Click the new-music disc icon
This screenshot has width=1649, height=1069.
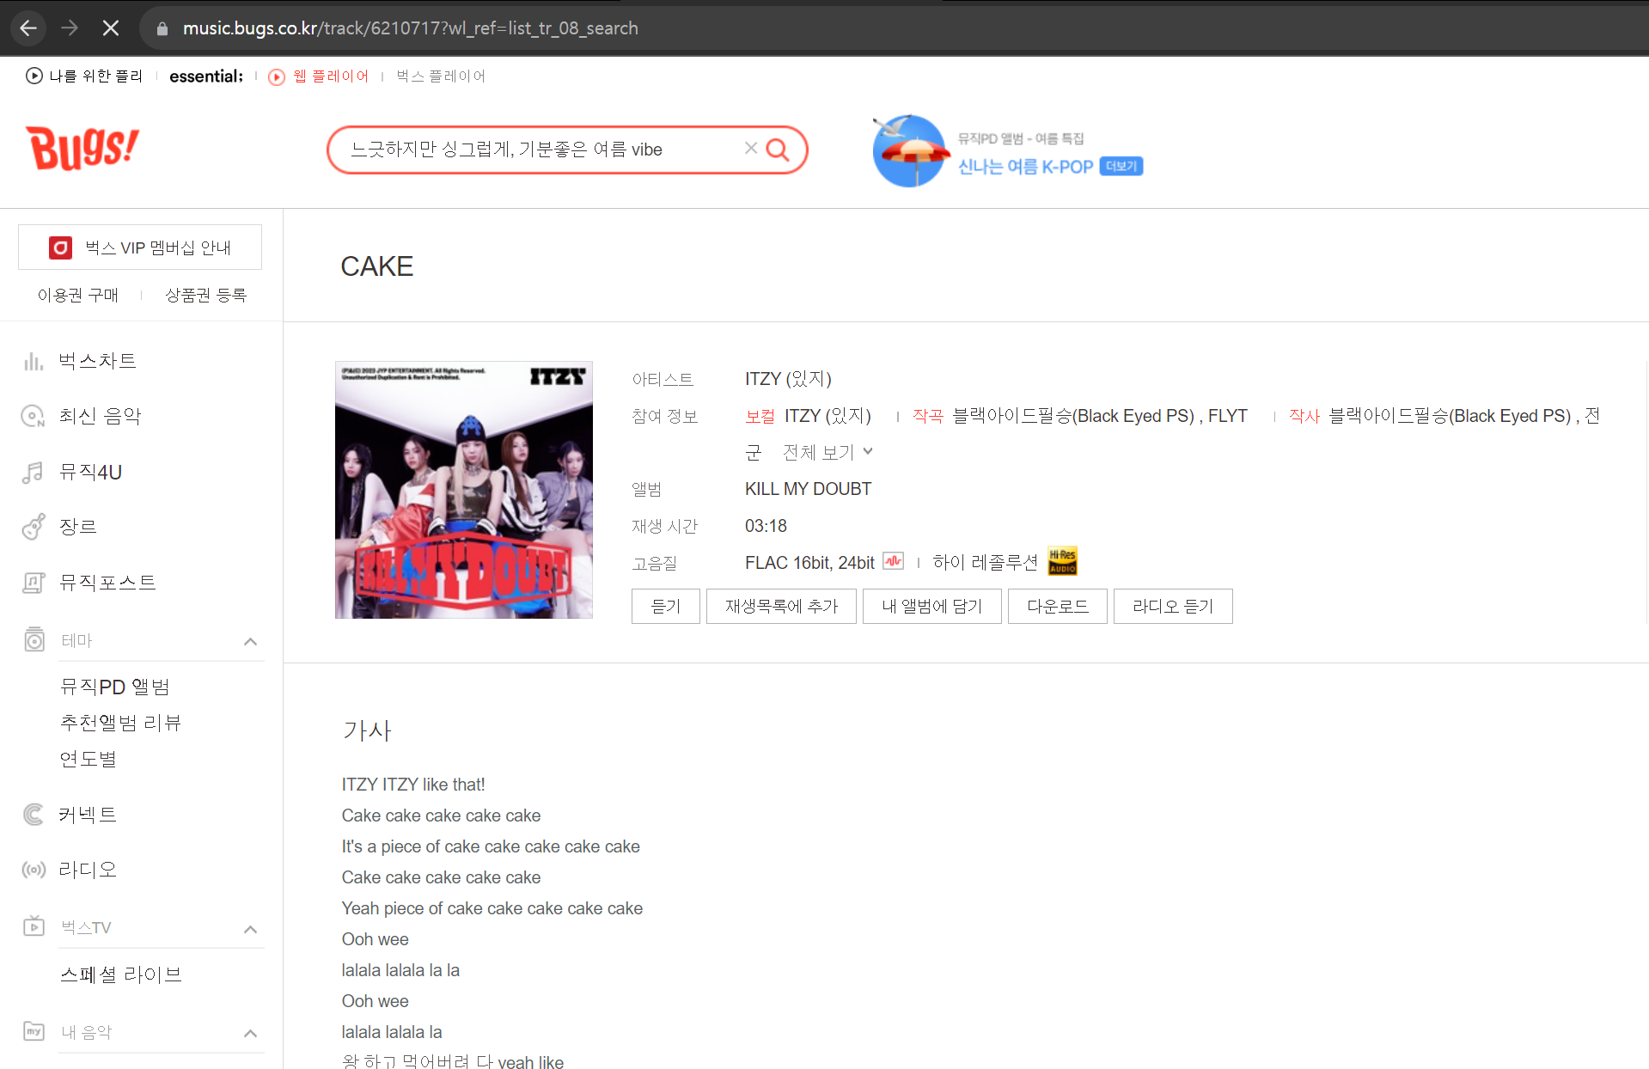pyautogui.click(x=34, y=416)
